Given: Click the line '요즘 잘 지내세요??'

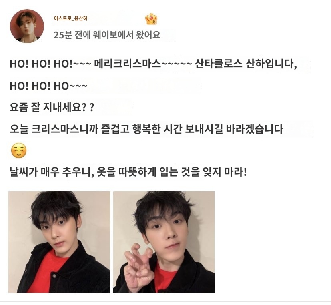Looking at the screenshot, I should pyautogui.click(x=52, y=108).
